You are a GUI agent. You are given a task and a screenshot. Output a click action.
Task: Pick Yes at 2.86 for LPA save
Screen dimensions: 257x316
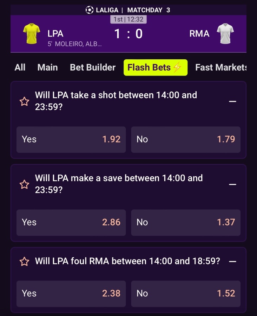point(71,222)
